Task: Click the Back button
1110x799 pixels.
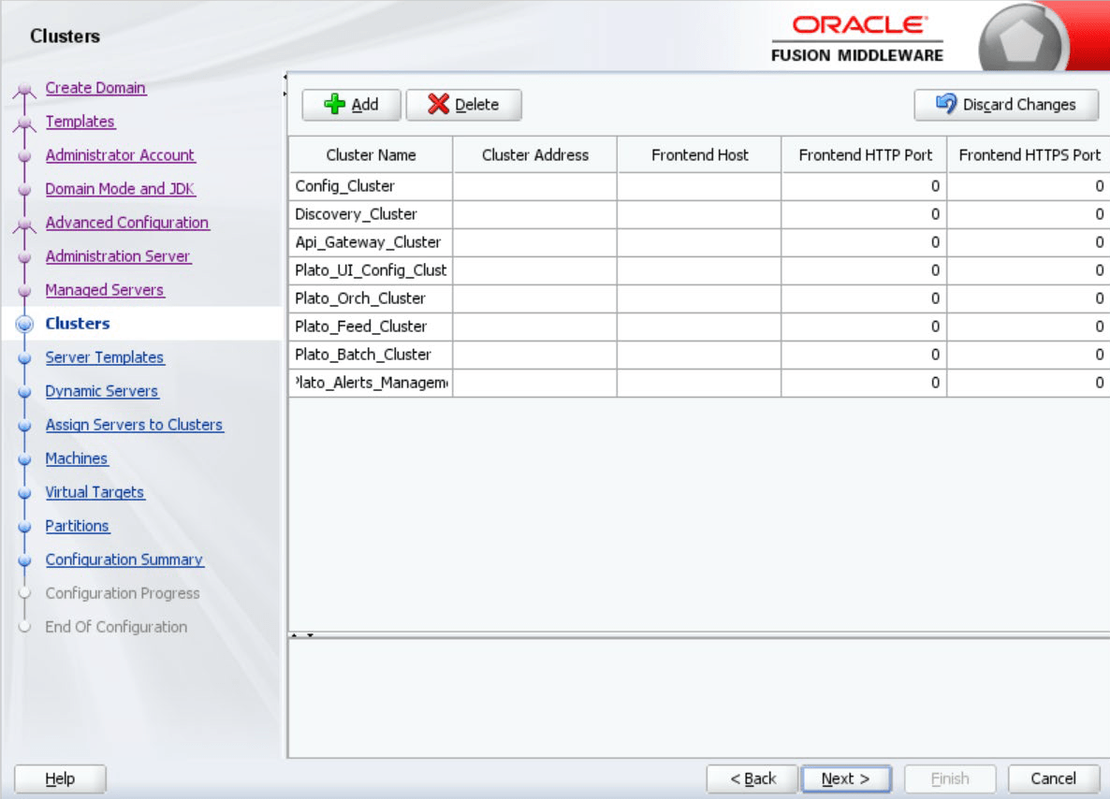Action: click(752, 779)
